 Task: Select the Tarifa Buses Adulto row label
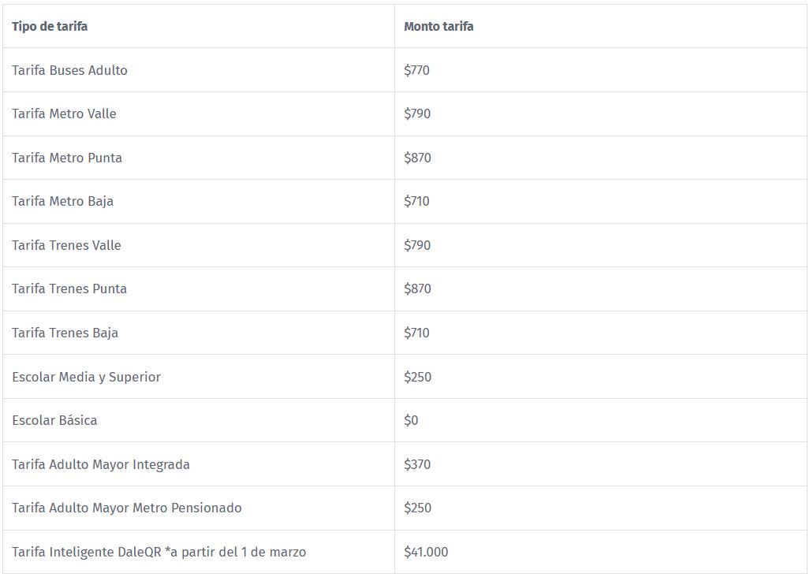tap(69, 70)
